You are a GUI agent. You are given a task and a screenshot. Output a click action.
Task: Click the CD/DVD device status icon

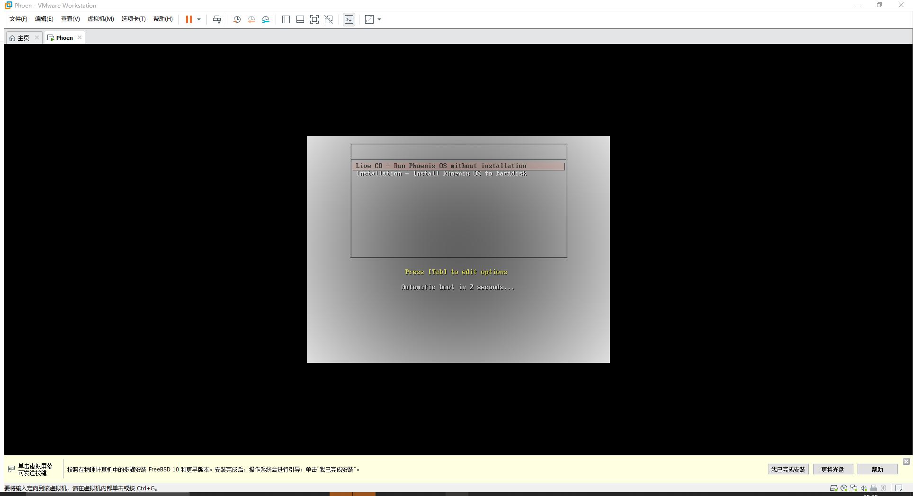[x=844, y=488]
